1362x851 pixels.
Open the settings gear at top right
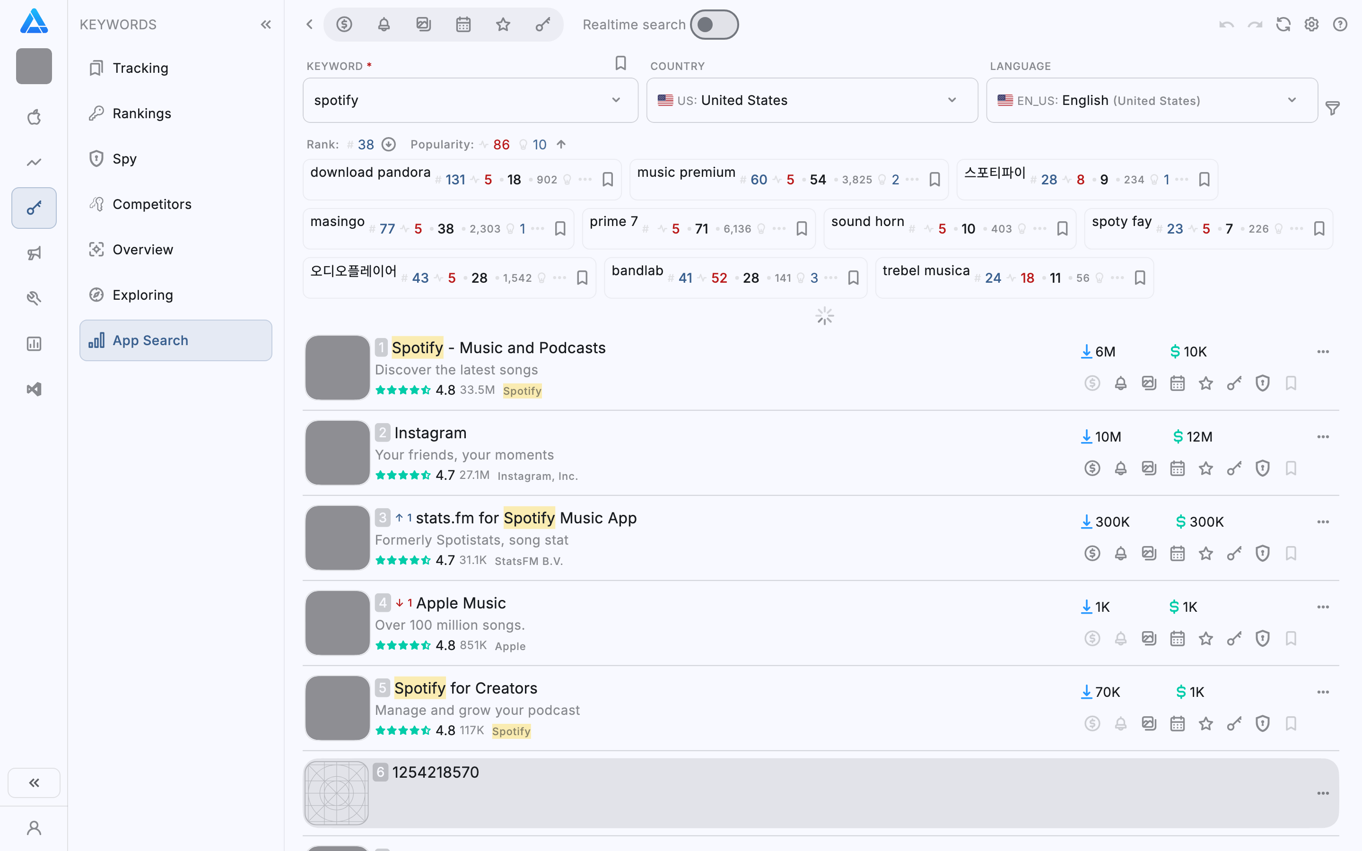click(1311, 25)
